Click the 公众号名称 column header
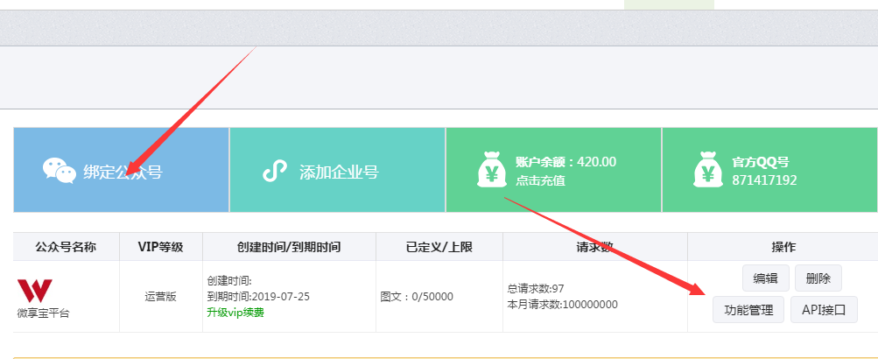This screenshot has width=878, height=359. (x=66, y=247)
